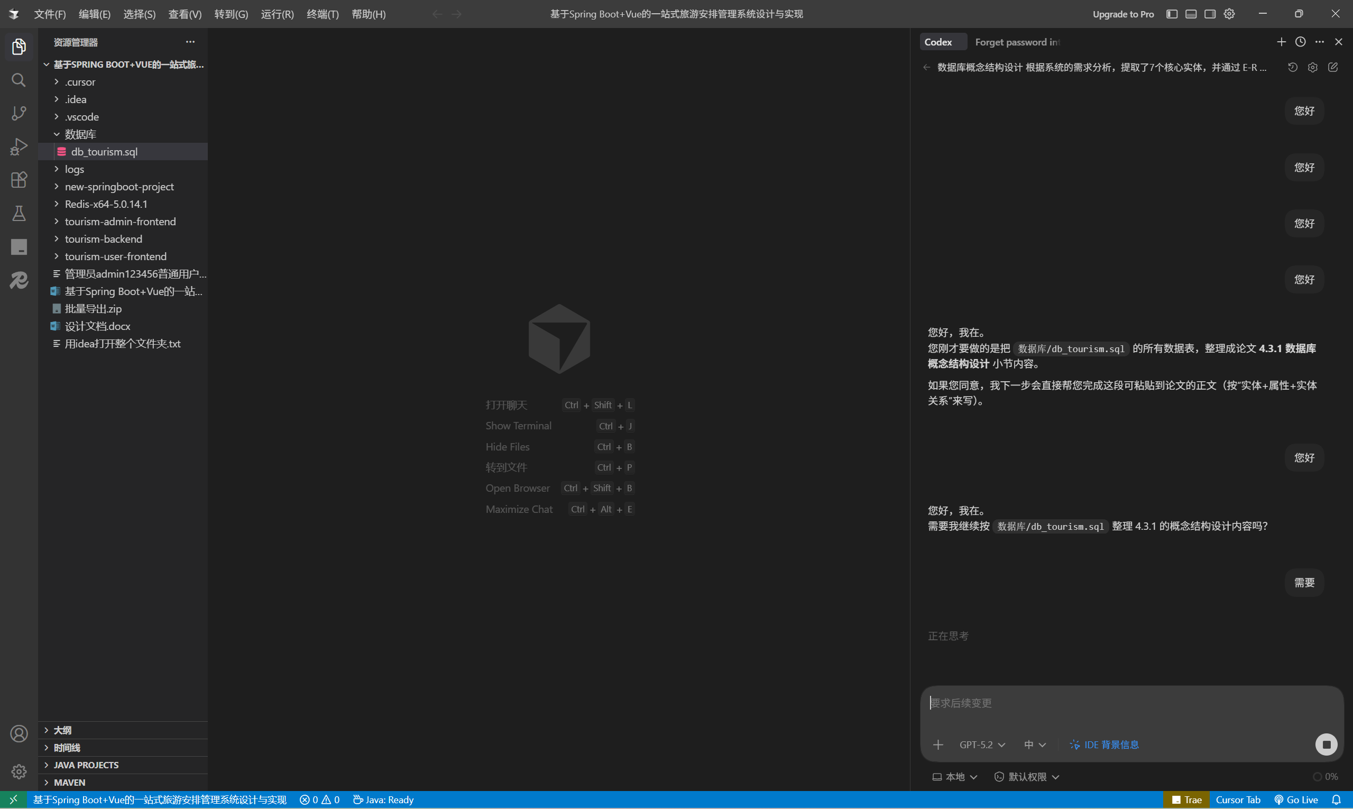1353x809 pixels.
Task: Toggle the primary sidebar layout icon
Action: pyautogui.click(x=1172, y=14)
